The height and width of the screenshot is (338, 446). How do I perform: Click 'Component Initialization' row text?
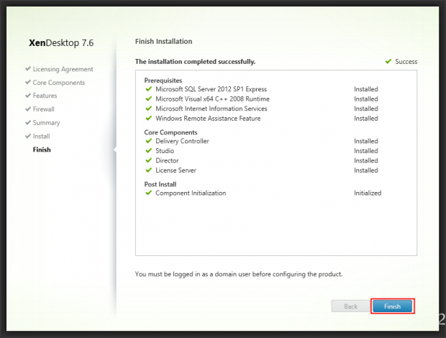tap(191, 193)
